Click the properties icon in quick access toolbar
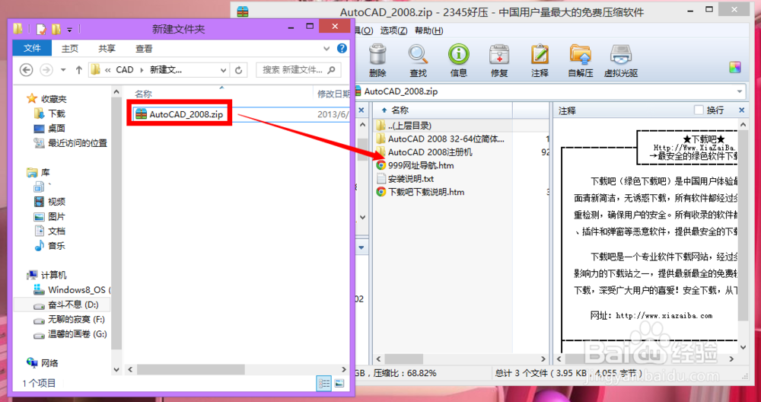This screenshot has height=402, width=761. 41,29
